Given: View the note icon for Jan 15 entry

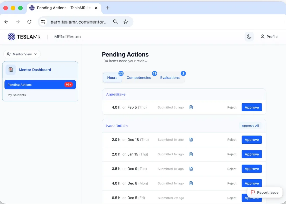Looking at the screenshot, I should coord(191,154).
